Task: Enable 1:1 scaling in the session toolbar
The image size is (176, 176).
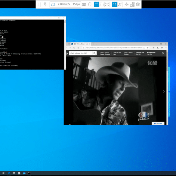Action: point(115,5)
